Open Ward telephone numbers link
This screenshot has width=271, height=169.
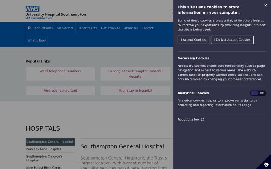coord(60,74)
